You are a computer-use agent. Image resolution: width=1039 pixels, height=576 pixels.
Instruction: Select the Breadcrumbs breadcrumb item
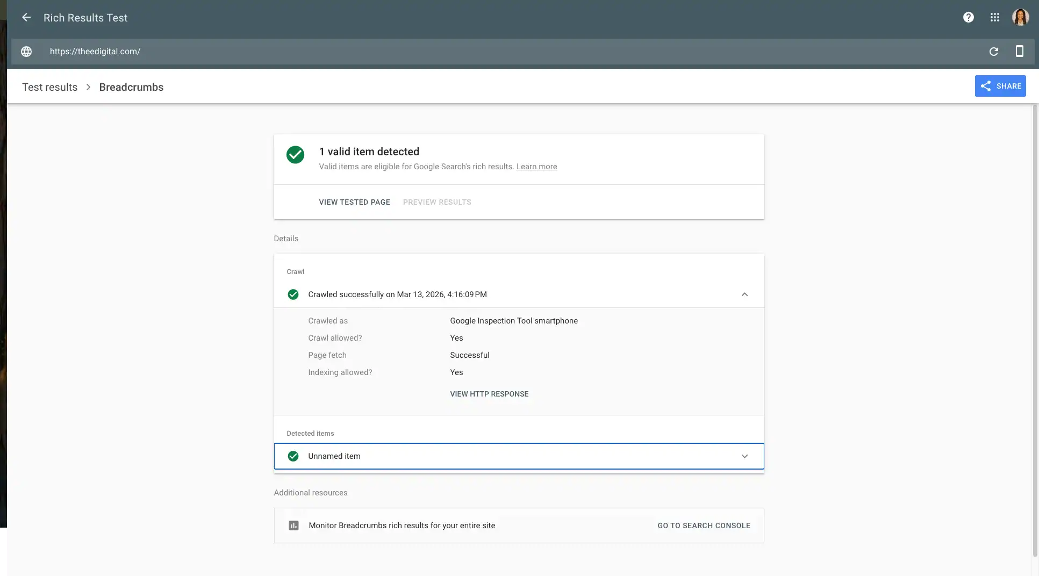(x=131, y=87)
